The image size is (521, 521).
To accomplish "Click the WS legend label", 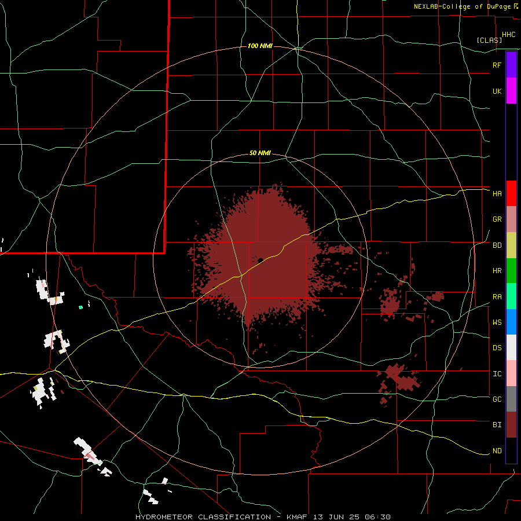I will (497, 322).
